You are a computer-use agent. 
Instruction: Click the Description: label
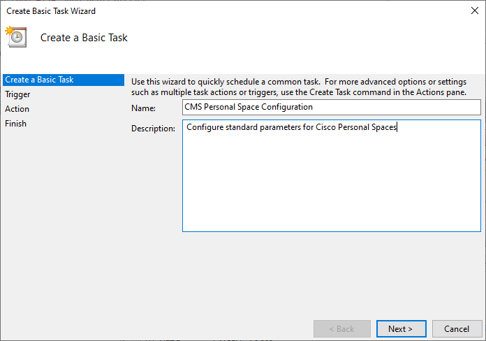[x=153, y=129]
